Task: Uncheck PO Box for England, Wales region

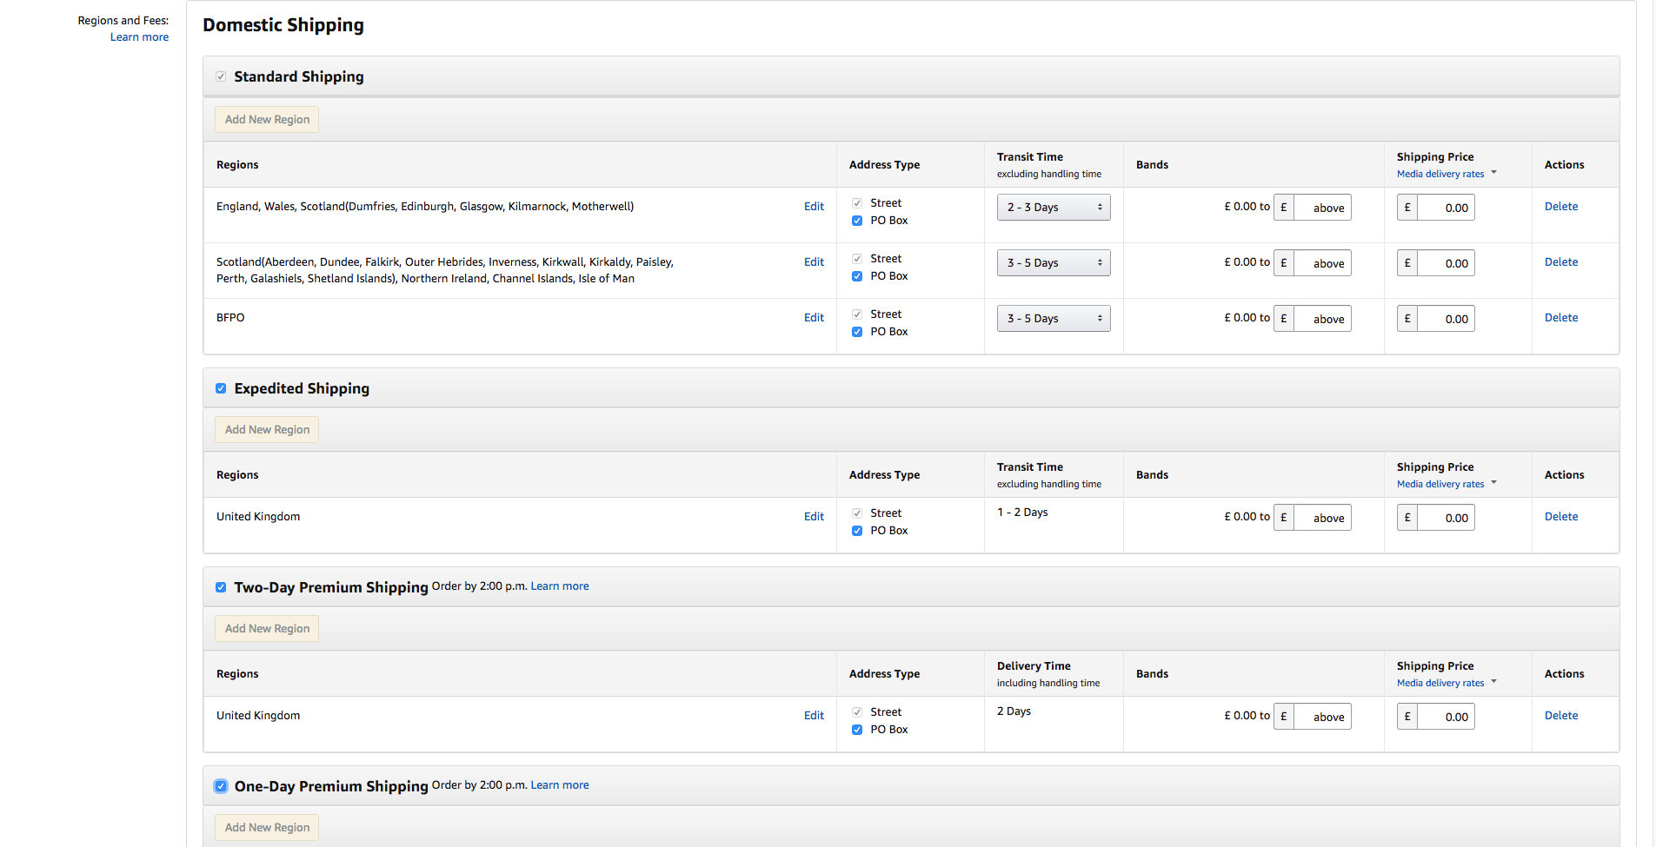Action: [x=857, y=221]
